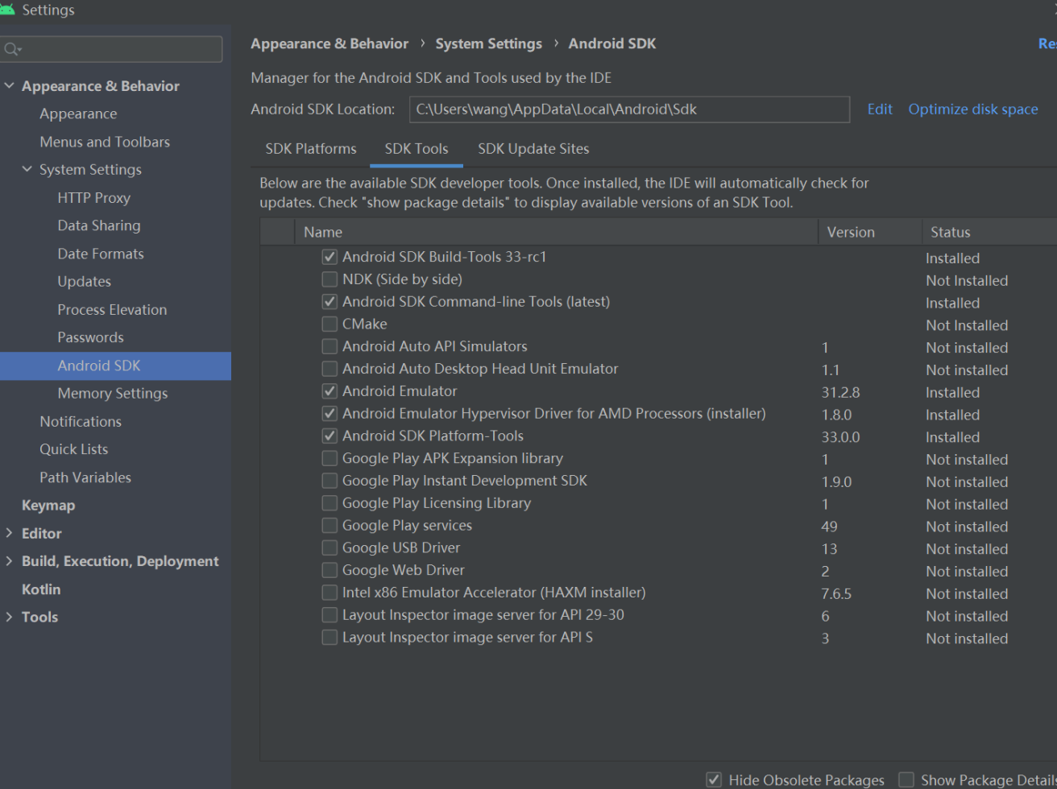
Task: Uncheck the Android Emulator checkbox
Action: coord(330,392)
